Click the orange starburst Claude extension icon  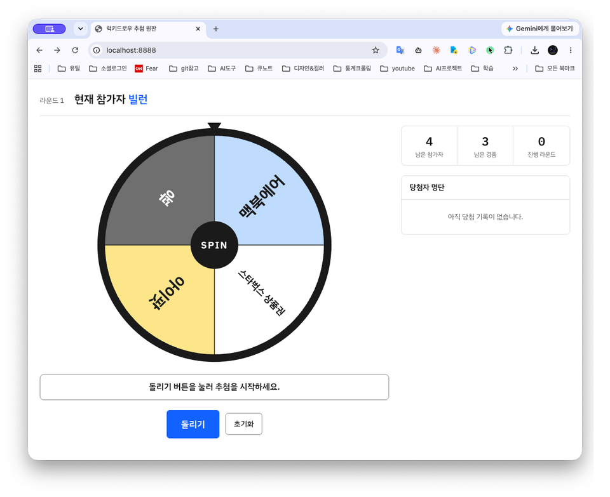click(x=436, y=50)
